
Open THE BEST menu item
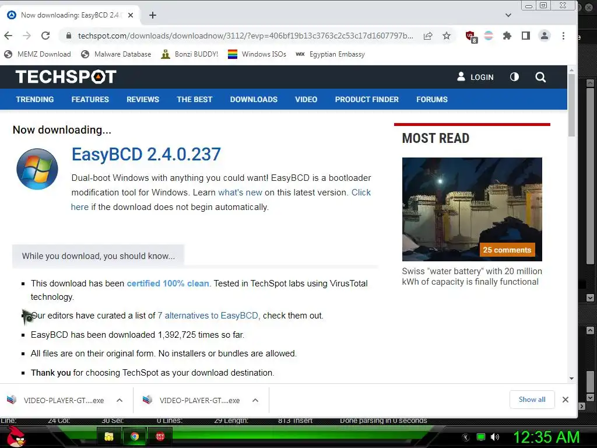pos(195,99)
